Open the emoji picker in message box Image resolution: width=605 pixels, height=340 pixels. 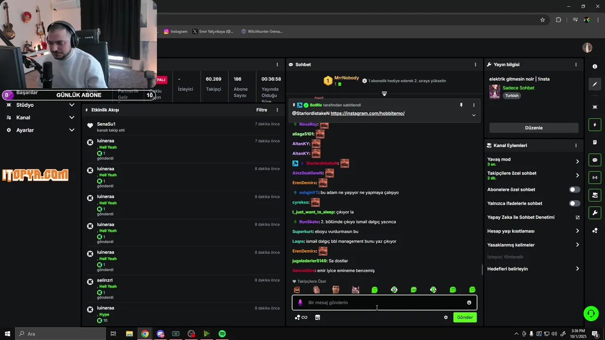[x=469, y=303]
